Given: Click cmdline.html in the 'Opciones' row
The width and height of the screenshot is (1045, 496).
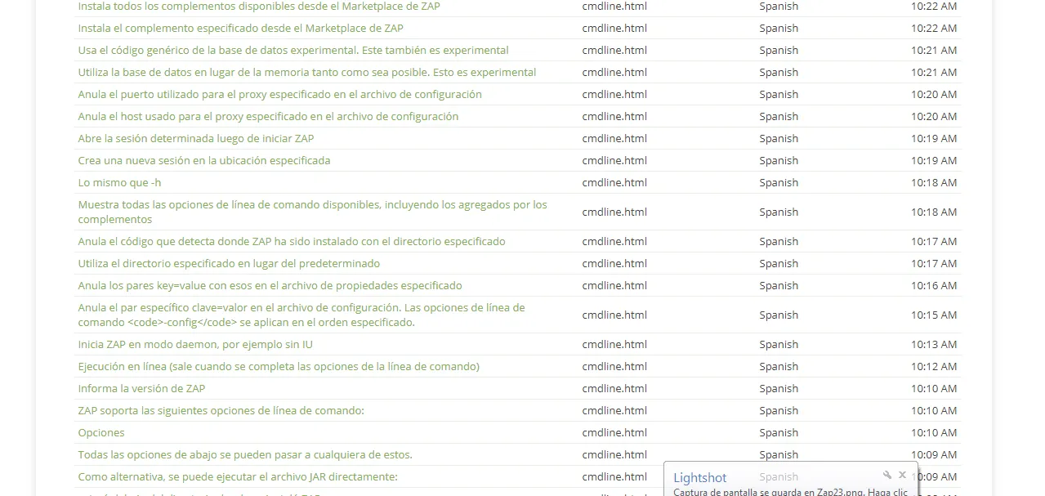Looking at the screenshot, I should [x=614, y=432].
